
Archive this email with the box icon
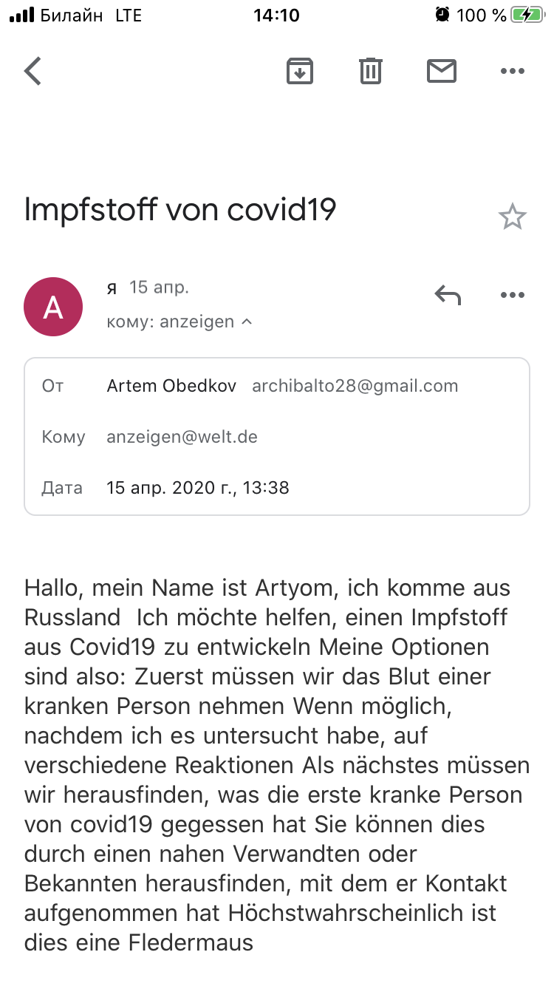tap(300, 71)
